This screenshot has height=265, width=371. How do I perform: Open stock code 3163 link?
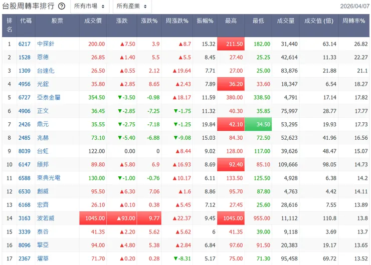(25, 218)
